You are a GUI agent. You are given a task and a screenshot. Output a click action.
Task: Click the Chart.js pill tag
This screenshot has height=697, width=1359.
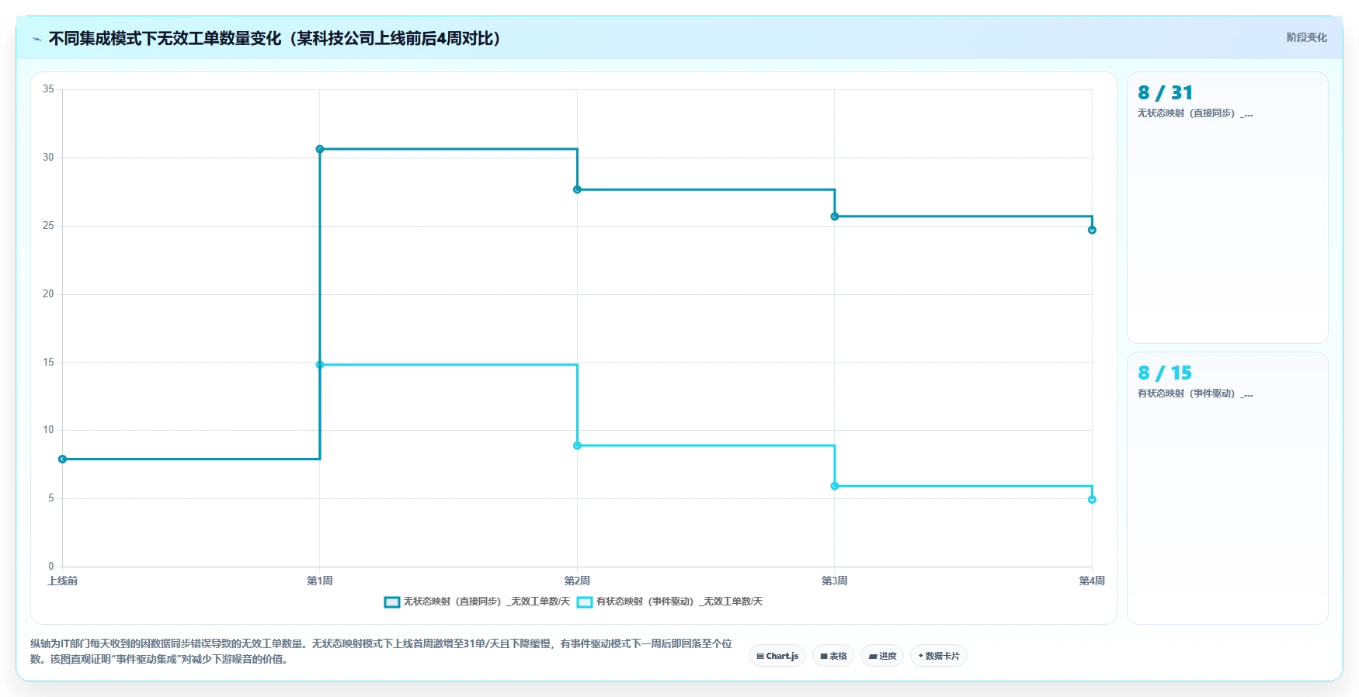click(777, 656)
